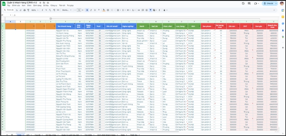
Task: Select the cell Nguyễn Văn Vũ
Action: pos(65,31)
